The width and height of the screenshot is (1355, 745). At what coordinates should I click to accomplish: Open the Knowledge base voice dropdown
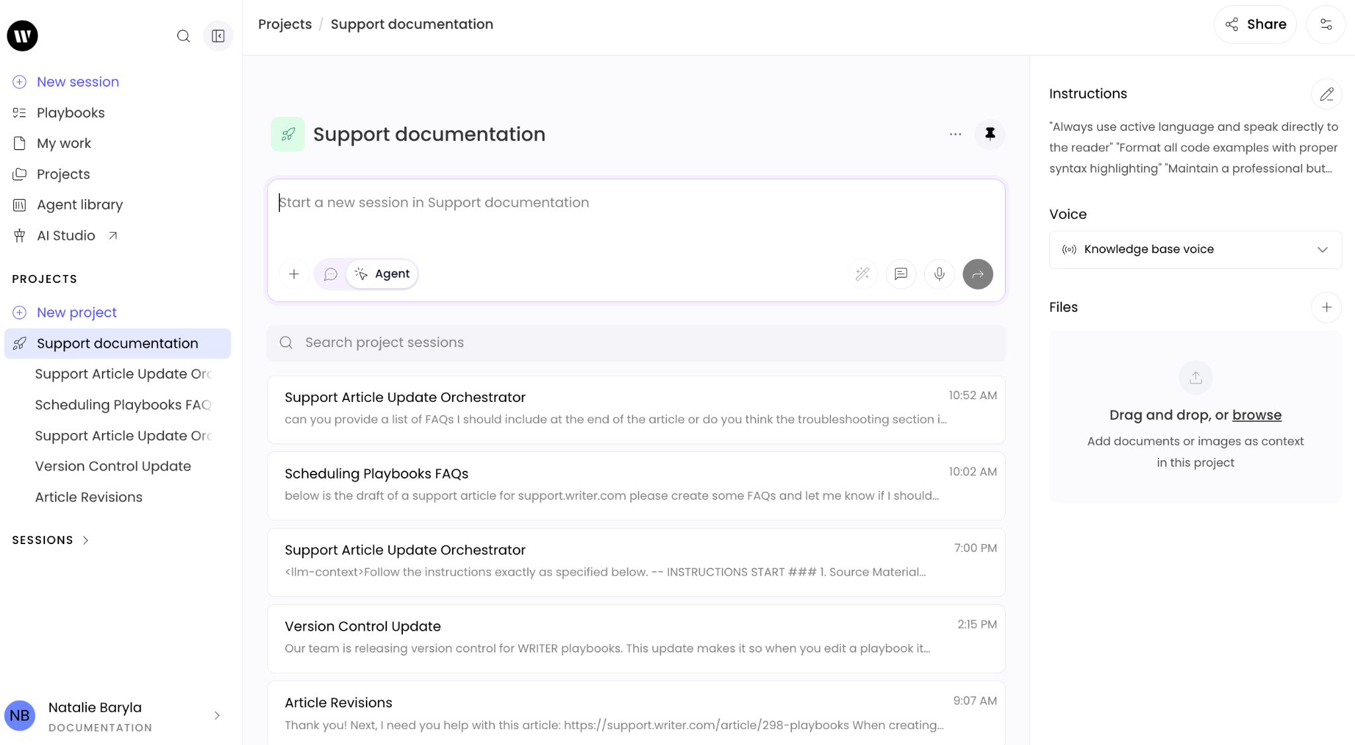point(1195,249)
